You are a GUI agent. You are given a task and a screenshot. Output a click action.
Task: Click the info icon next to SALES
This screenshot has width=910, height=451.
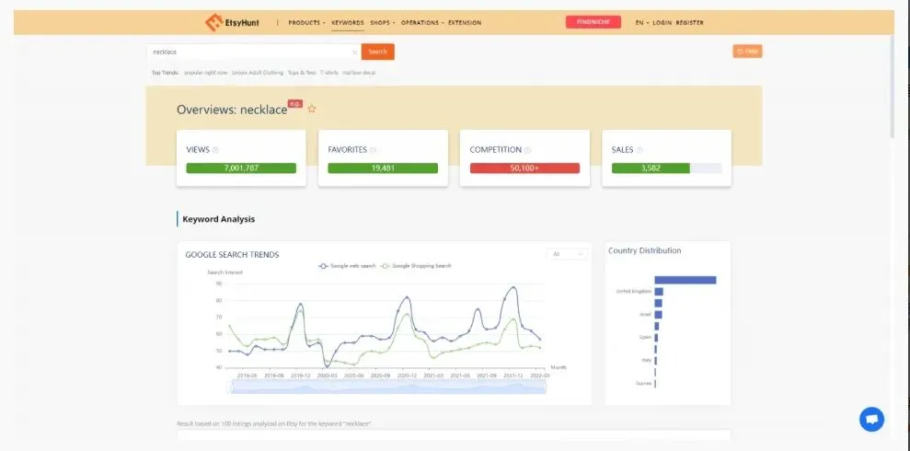pos(639,150)
